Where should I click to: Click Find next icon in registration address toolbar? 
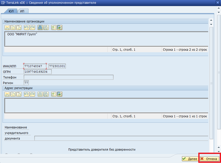pos(46,94)
